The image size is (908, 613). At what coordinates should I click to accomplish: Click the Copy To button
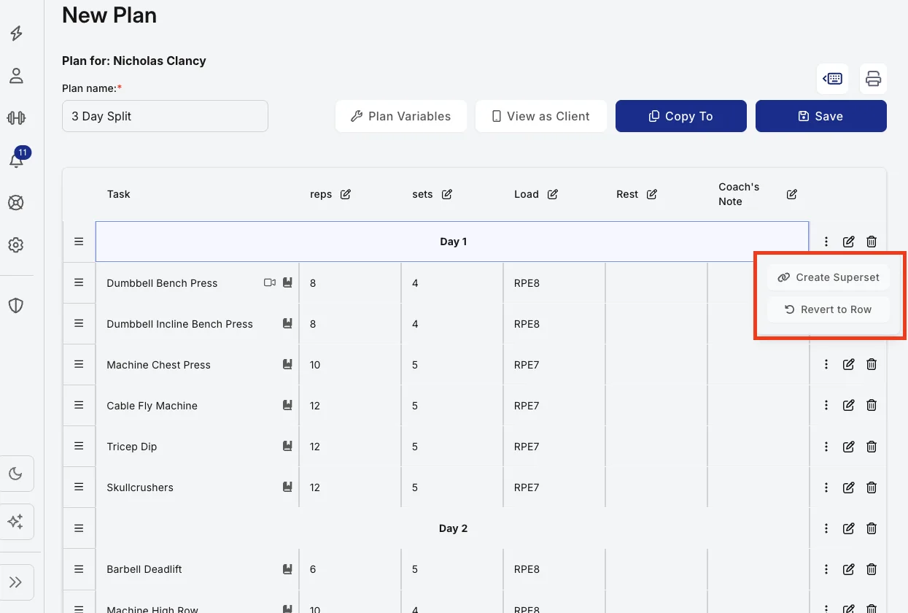pyautogui.click(x=681, y=116)
